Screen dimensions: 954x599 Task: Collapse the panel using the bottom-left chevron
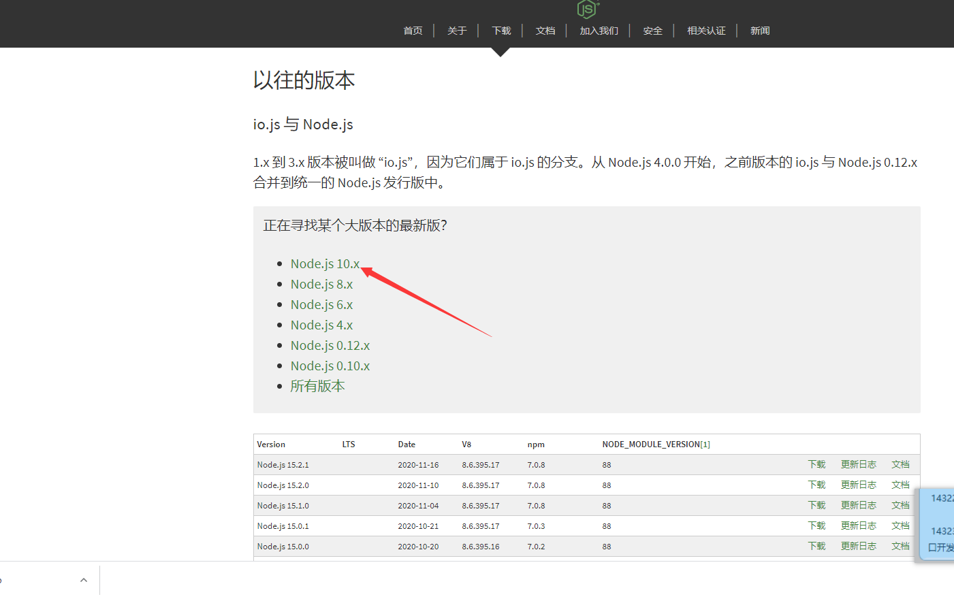pos(83,579)
